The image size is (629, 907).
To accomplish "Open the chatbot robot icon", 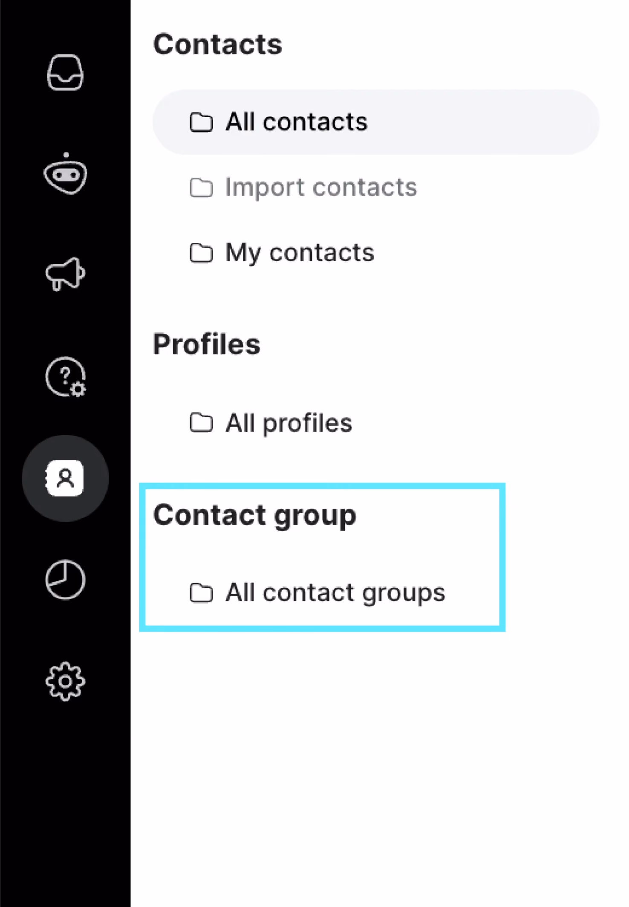I will click(x=65, y=173).
